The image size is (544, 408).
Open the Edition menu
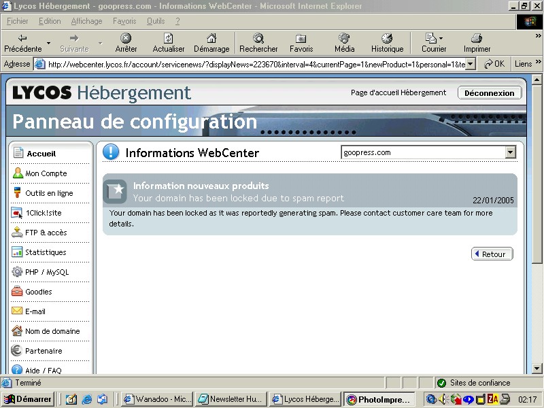tap(50, 21)
